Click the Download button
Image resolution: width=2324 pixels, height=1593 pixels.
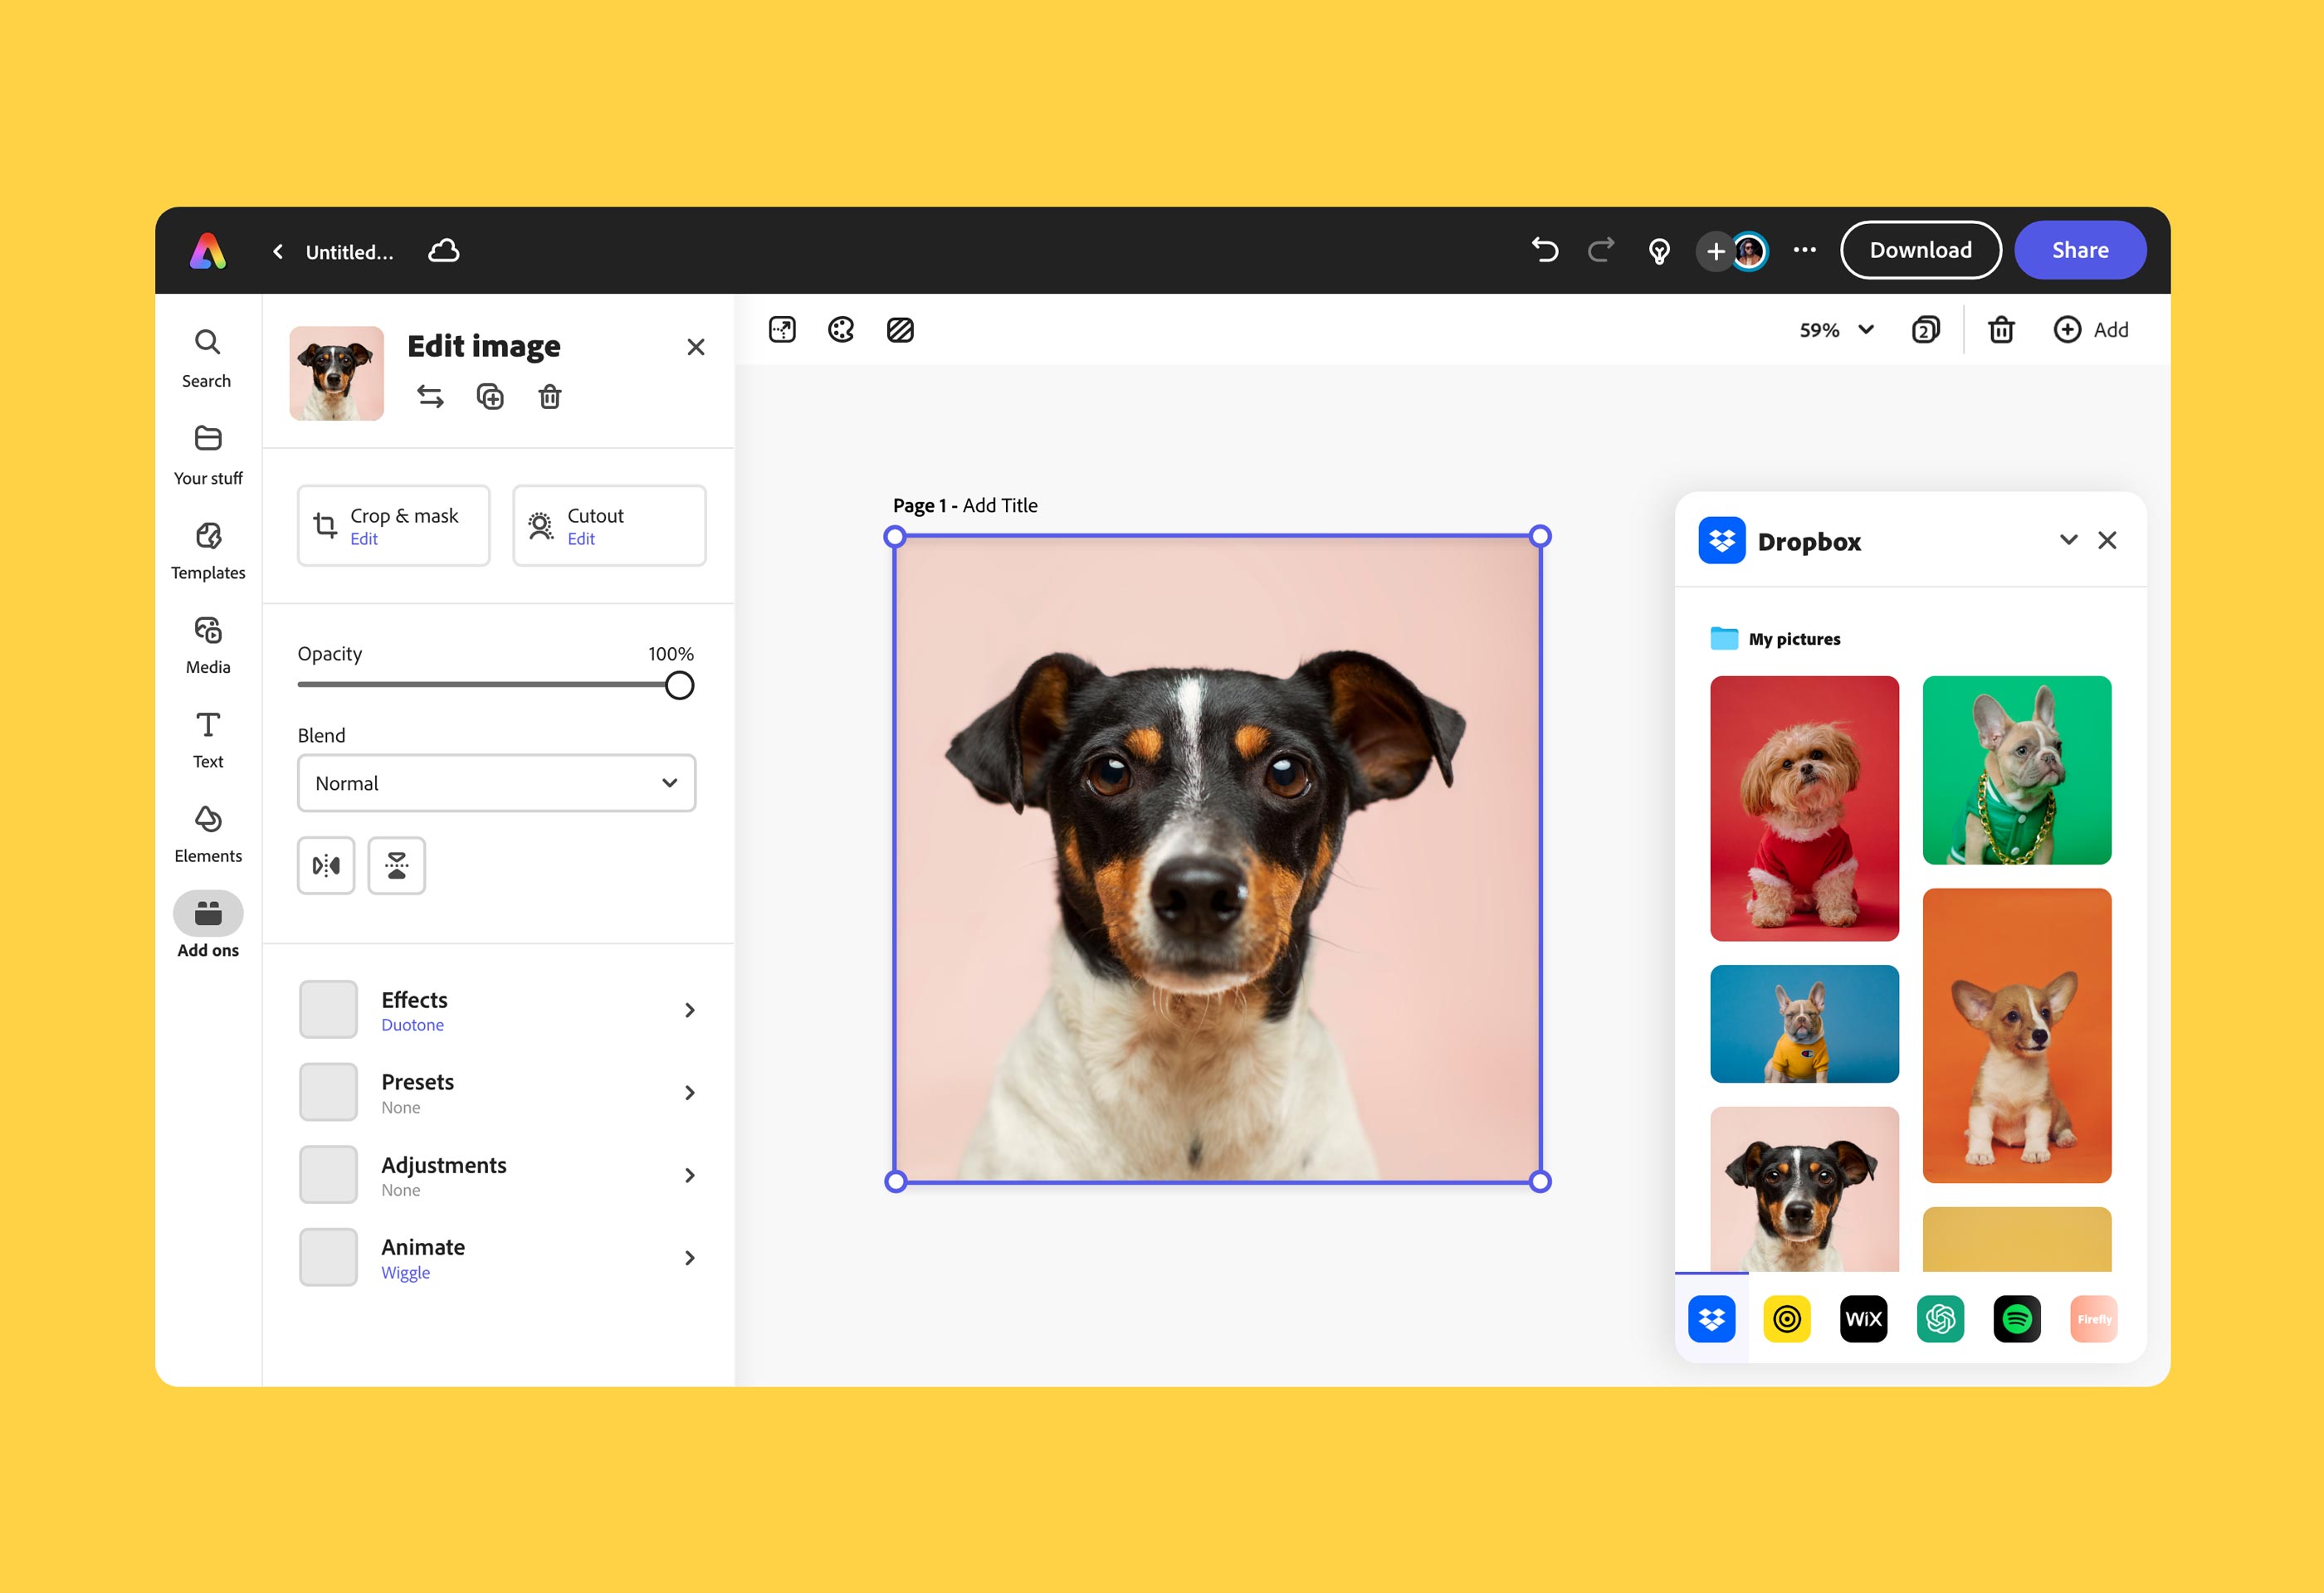click(1920, 250)
